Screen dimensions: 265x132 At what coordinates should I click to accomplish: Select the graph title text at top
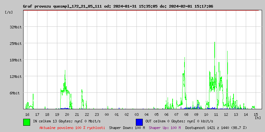pos(118,6)
